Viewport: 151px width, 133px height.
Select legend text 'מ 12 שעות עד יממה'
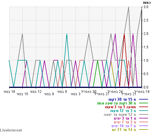(x=120, y=114)
